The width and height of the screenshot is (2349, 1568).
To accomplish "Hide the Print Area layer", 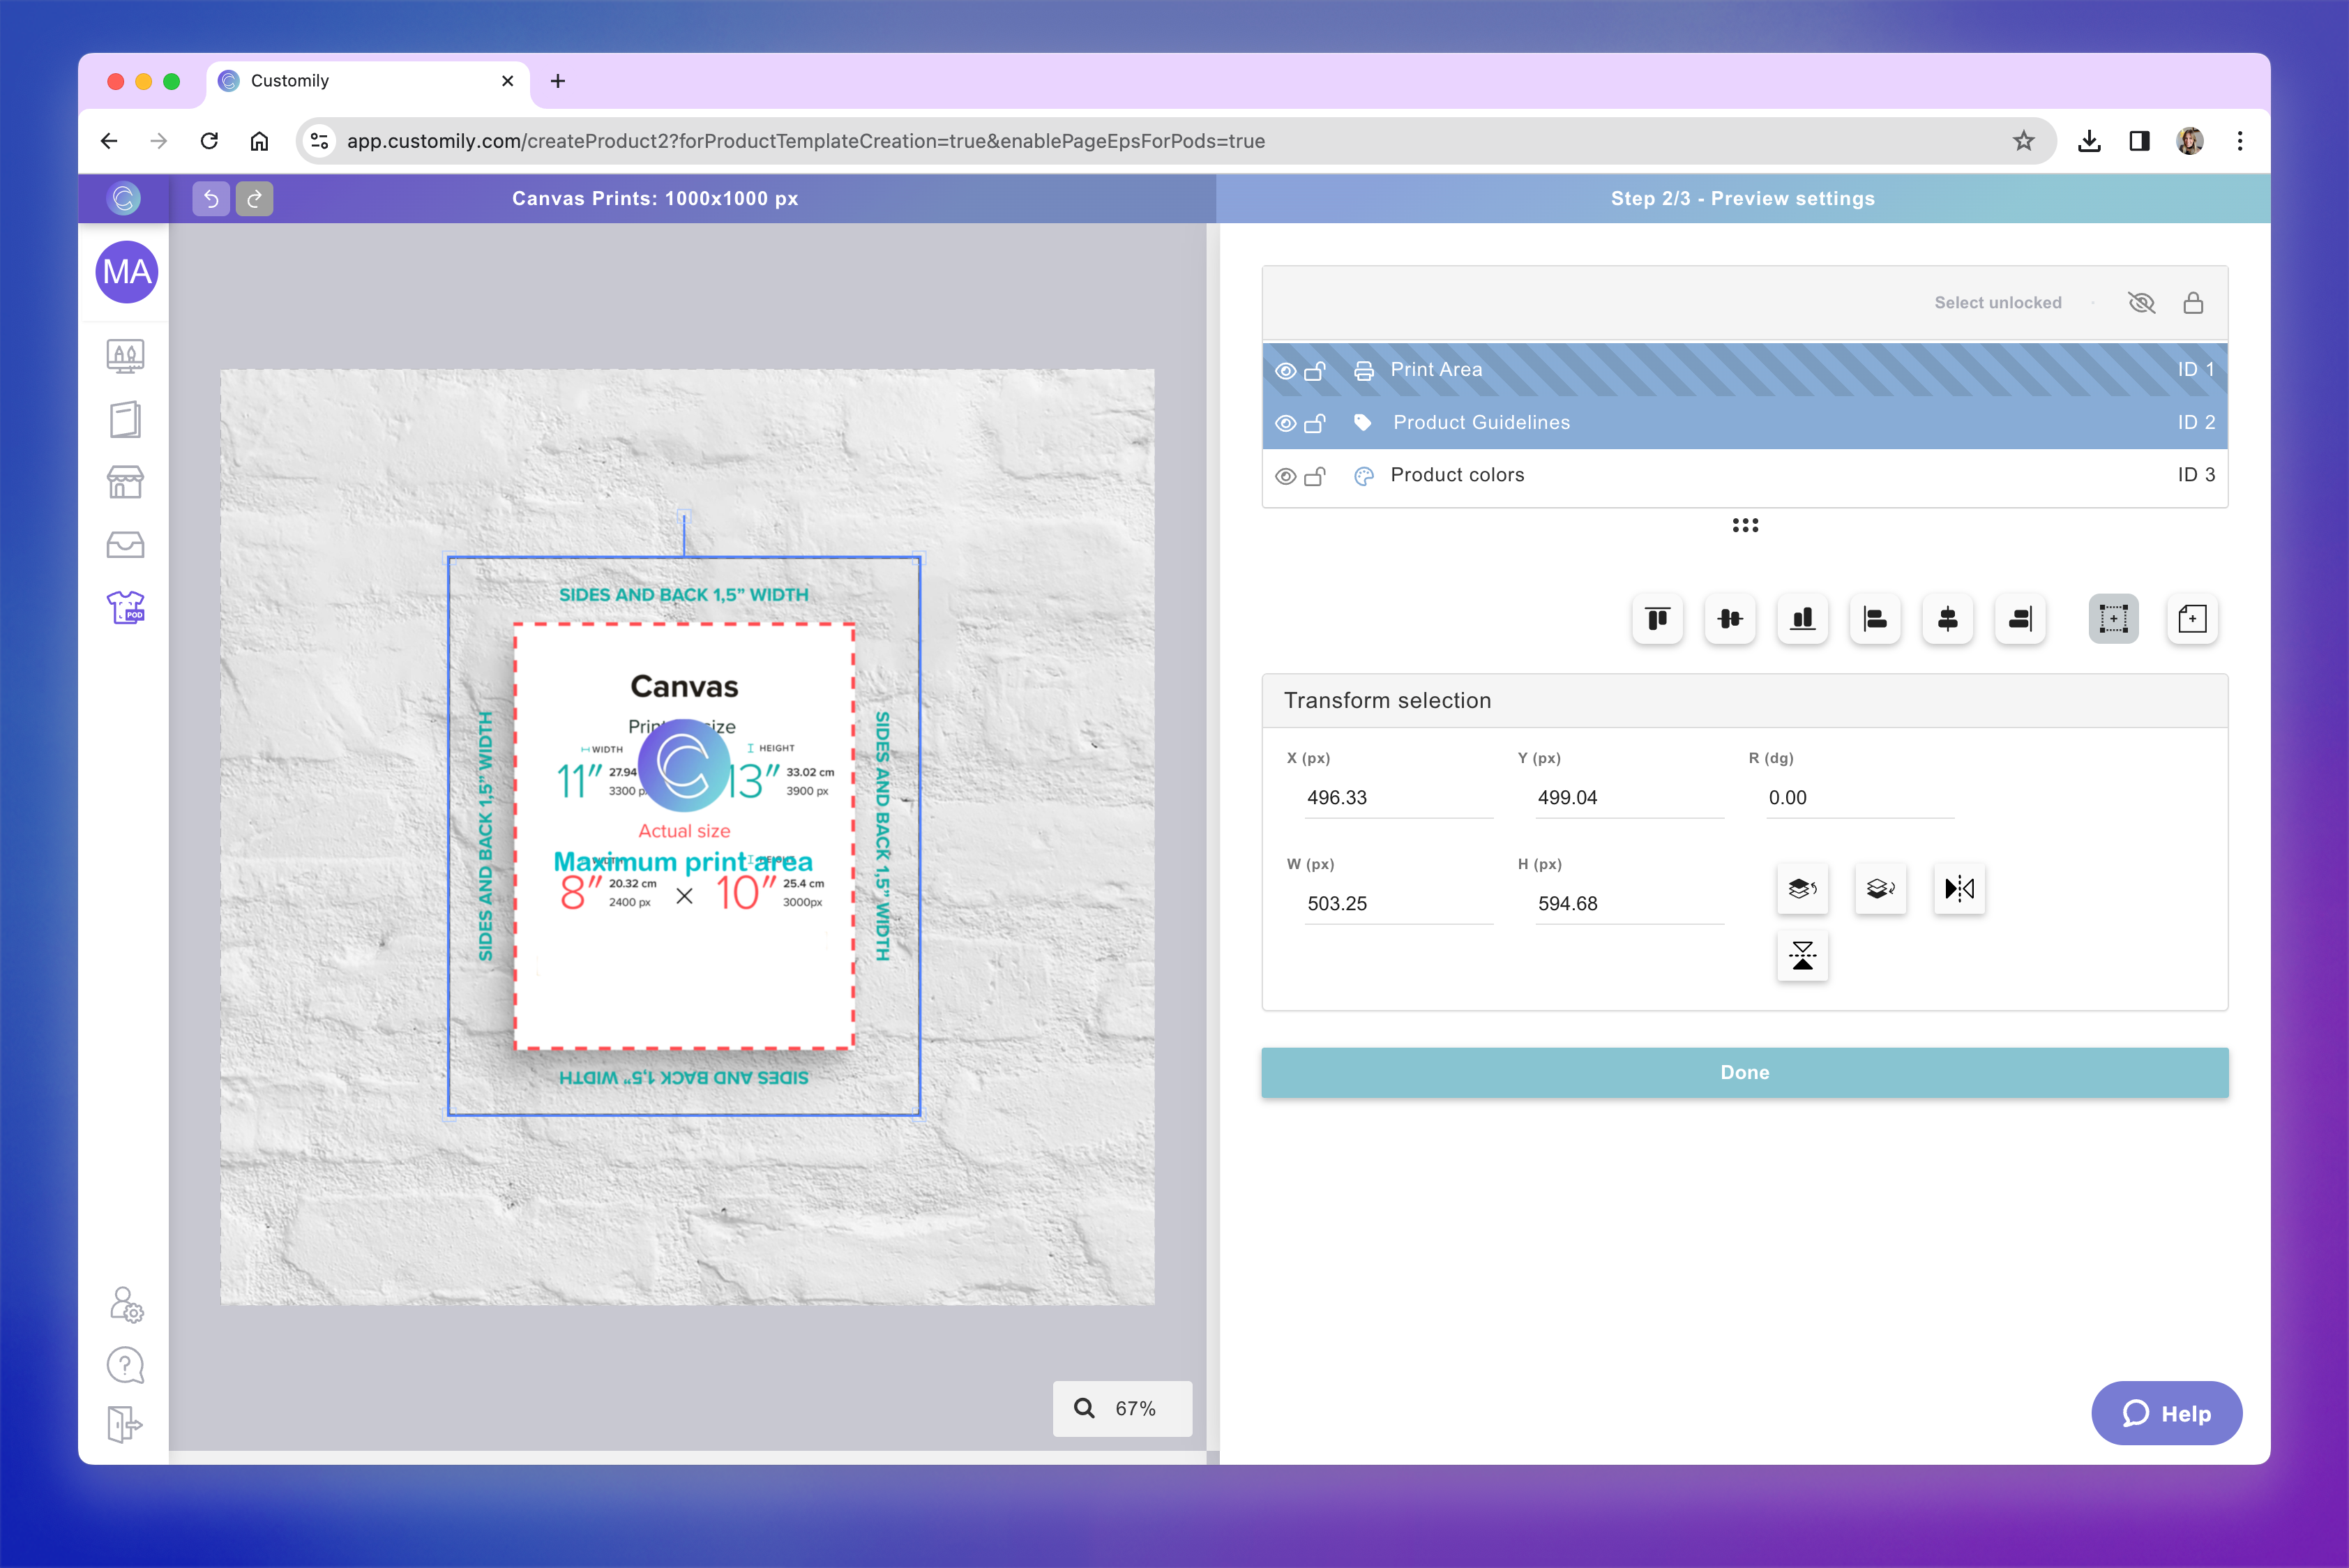I will click(x=1286, y=371).
